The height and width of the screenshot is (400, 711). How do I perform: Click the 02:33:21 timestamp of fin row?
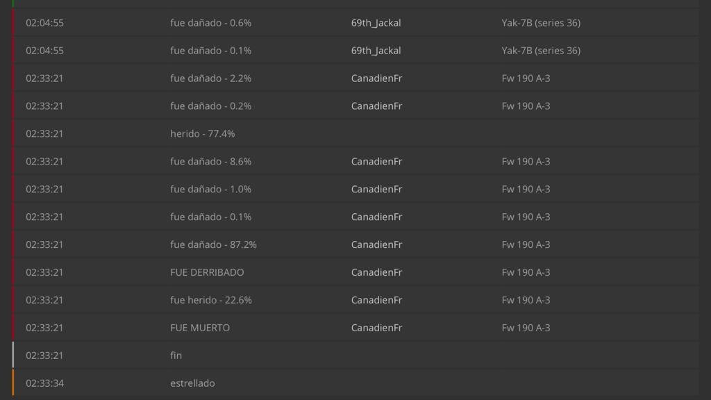[x=44, y=356]
